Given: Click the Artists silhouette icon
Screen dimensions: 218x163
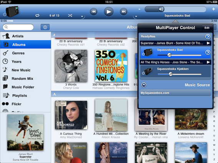Looking at the screenshot, I should 6,36.
